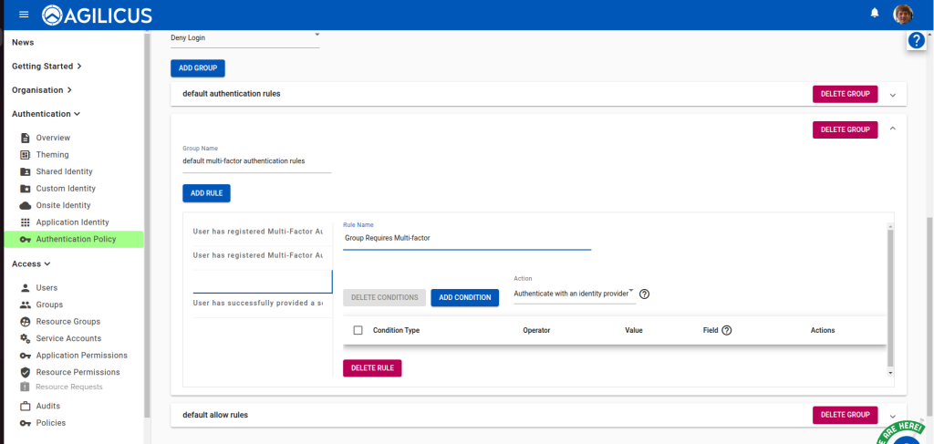Click the blue help question mark icon
934x444 pixels.
[x=917, y=40]
